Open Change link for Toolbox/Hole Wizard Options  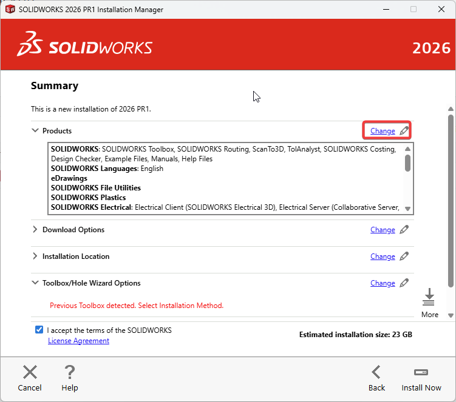(x=383, y=283)
